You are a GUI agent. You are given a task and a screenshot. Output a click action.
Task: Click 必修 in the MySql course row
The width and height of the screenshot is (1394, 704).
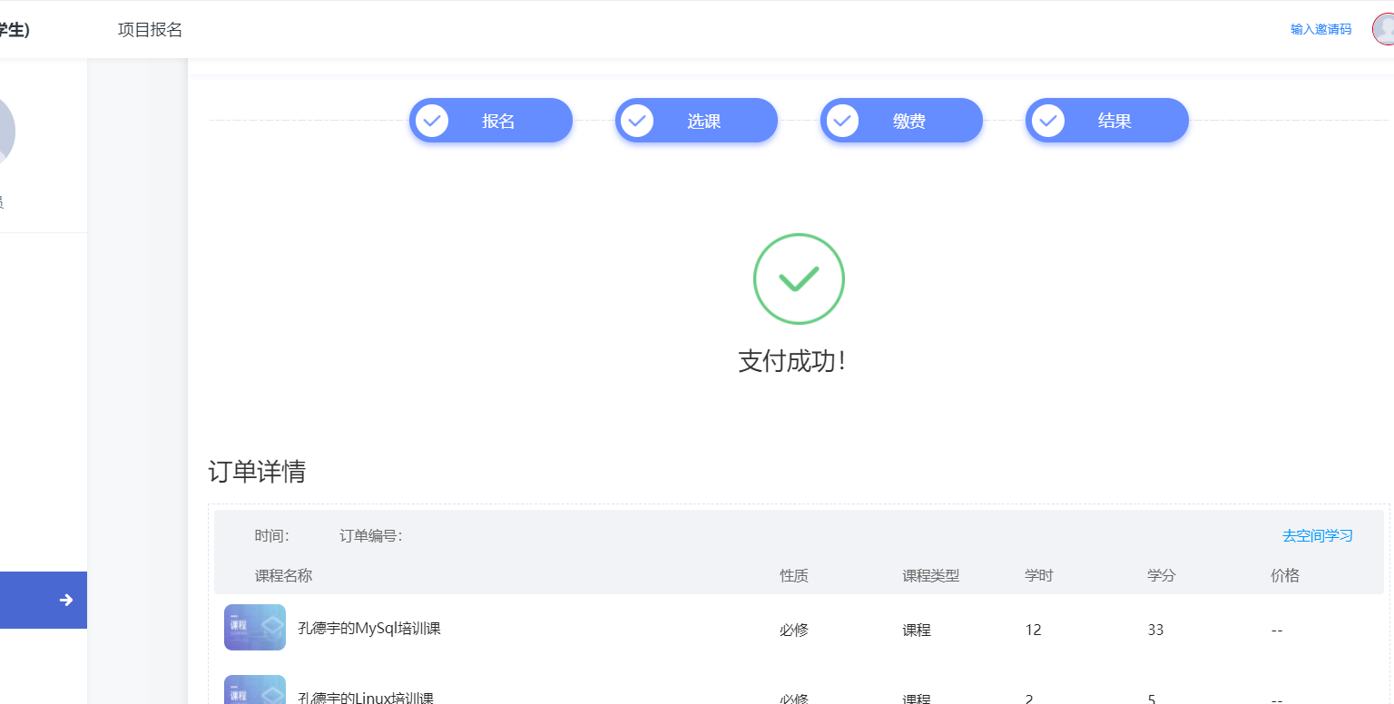pyautogui.click(x=794, y=630)
